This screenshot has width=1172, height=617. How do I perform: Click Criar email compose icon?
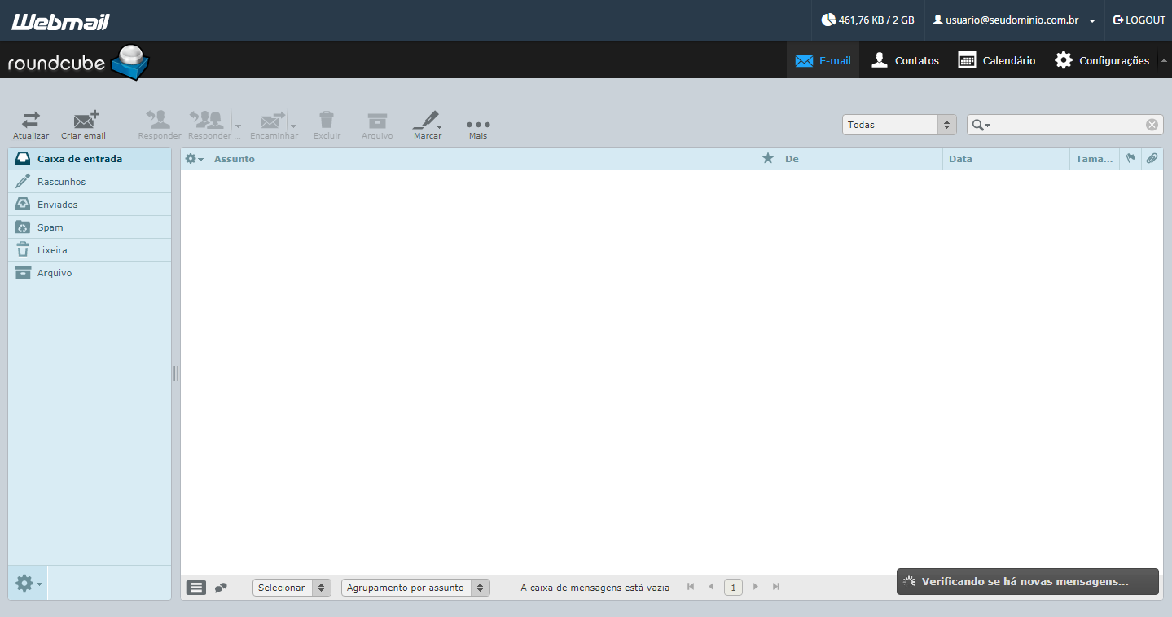tap(86, 120)
